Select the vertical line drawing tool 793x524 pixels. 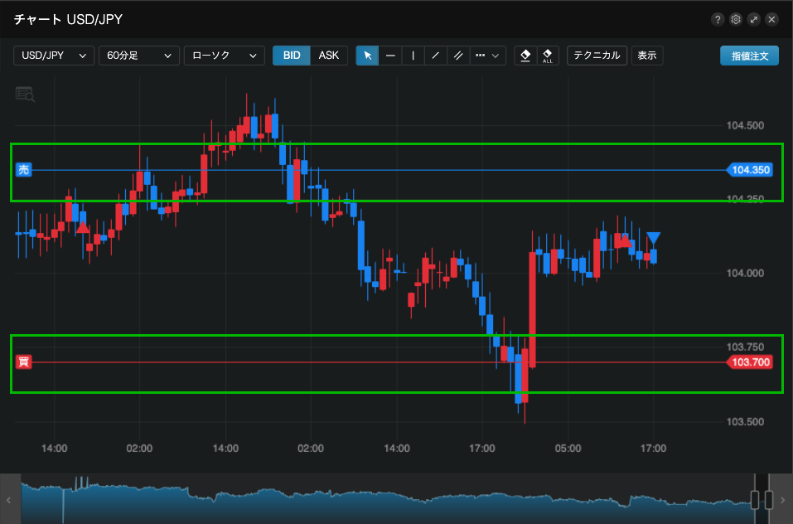tap(413, 56)
